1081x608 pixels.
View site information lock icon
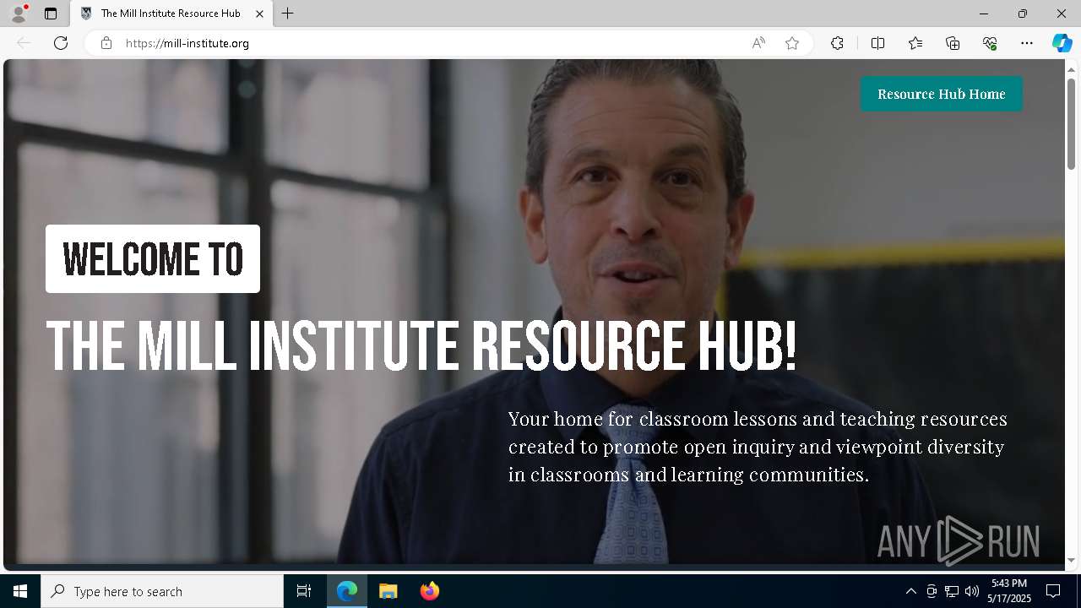tap(106, 43)
